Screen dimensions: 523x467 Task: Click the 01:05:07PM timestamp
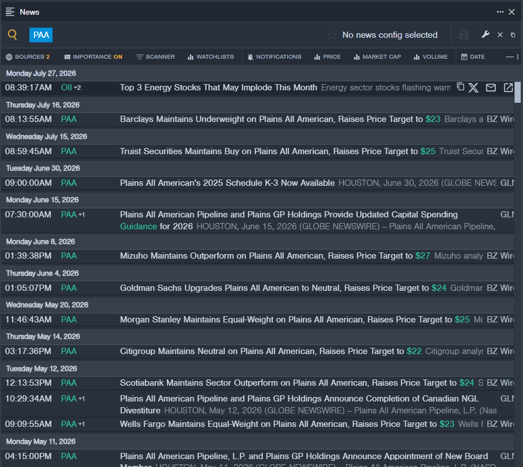(x=28, y=288)
